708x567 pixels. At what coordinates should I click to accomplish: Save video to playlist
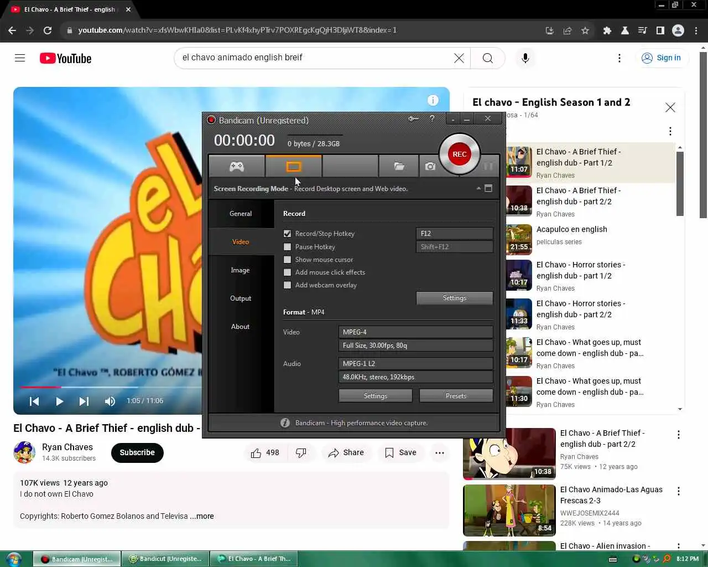[400, 452]
